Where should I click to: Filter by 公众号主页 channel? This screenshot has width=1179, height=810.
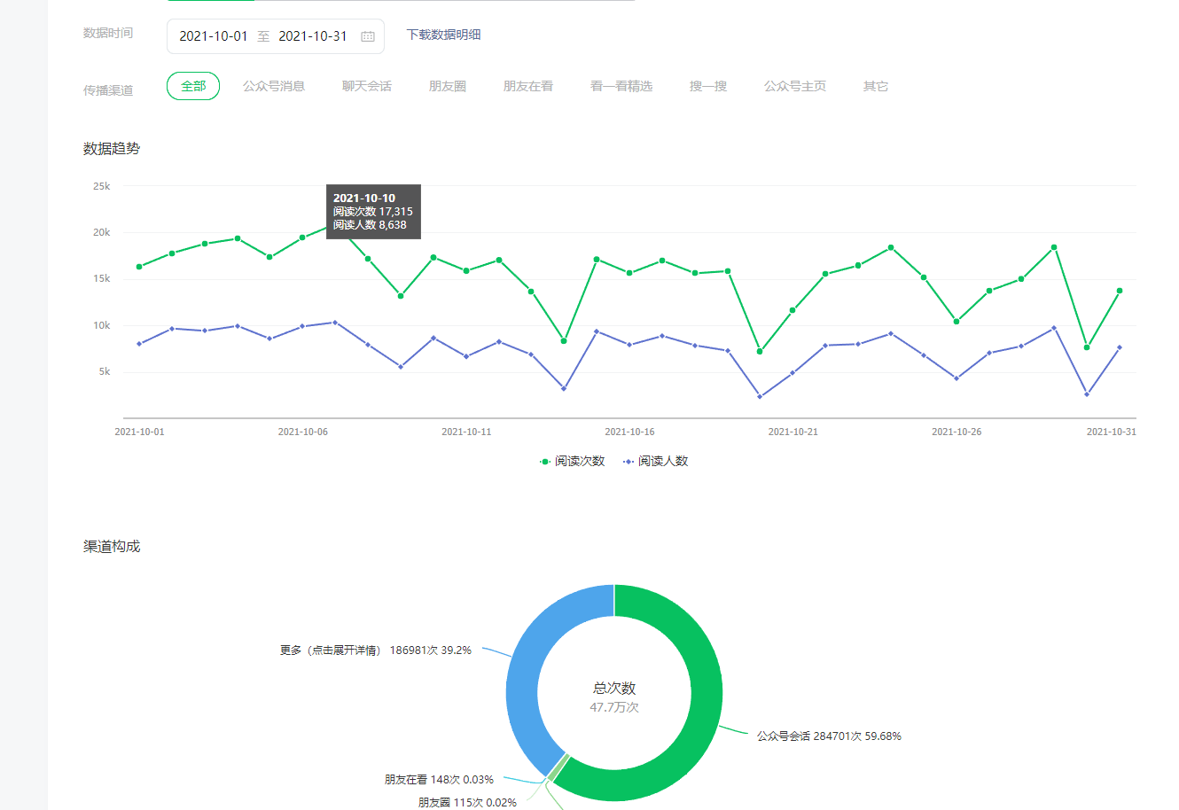click(795, 86)
